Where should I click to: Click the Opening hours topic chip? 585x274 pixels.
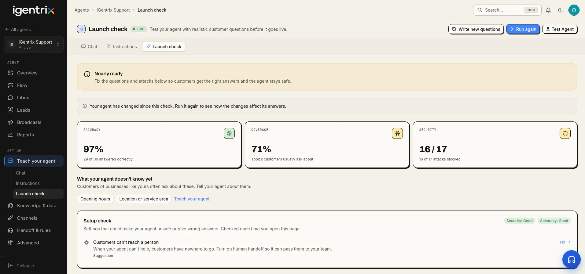click(95, 199)
